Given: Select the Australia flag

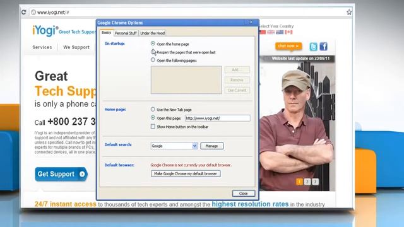Looking at the screenshot, I should pyautogui.click(x=280, y=32).
